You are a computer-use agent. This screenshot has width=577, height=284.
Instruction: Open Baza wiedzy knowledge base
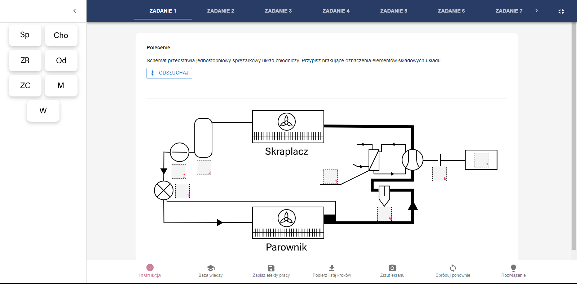(211, 268)
